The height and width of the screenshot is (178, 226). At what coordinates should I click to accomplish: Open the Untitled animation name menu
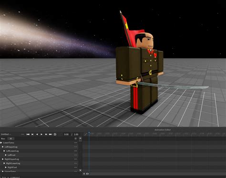[x=6, y=134]
